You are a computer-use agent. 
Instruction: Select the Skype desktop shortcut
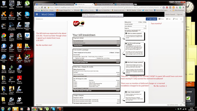(27, 15)
